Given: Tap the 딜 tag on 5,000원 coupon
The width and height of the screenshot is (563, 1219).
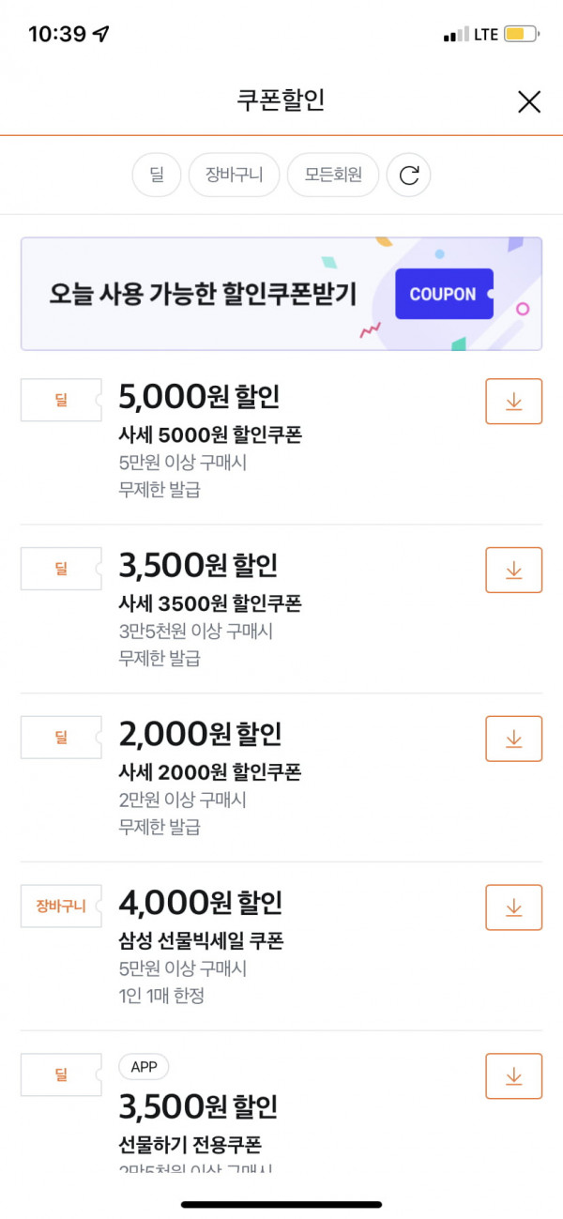Looking at the screenshot, I should [61, 400].
